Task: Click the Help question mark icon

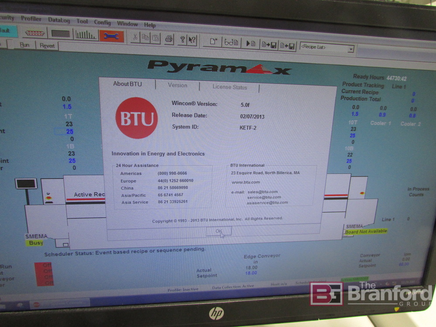Action: point(182,40)
